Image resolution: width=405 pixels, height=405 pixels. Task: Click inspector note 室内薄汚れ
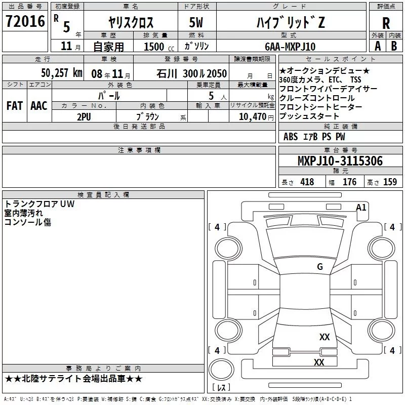(x=23, y=213)
